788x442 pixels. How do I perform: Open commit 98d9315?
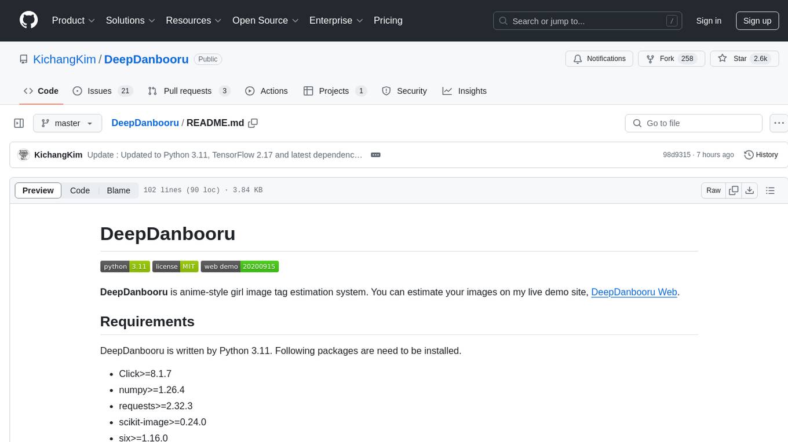tap(677, 154)
